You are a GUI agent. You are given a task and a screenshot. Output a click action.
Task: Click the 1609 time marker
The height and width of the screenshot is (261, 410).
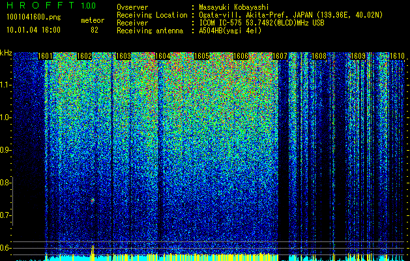click(x=358, y=56)
